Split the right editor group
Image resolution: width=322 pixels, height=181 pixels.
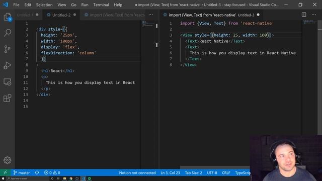pyautogui.click(x=304, y=15)
